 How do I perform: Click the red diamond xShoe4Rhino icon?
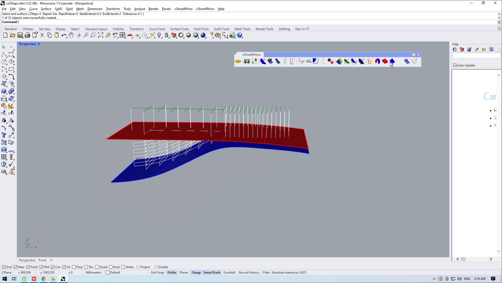coord(385,61)
